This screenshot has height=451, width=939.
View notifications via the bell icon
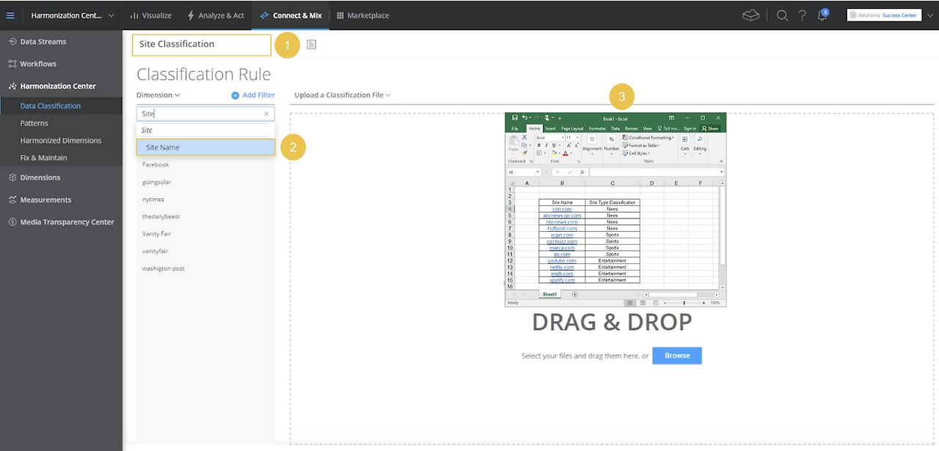click(x=822, y=15)
